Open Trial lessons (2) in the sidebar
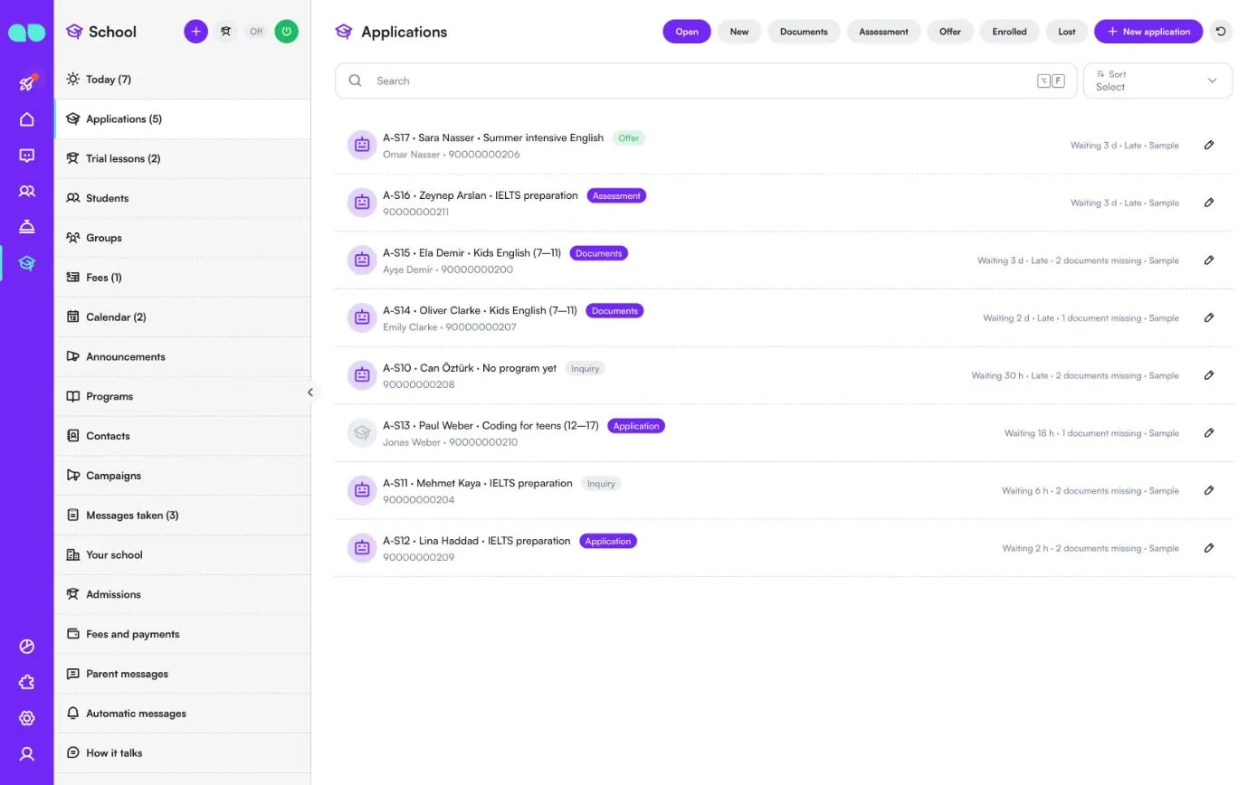This screenshot has width=1257, height=785. pyautogui.click(x=183, y=158)
